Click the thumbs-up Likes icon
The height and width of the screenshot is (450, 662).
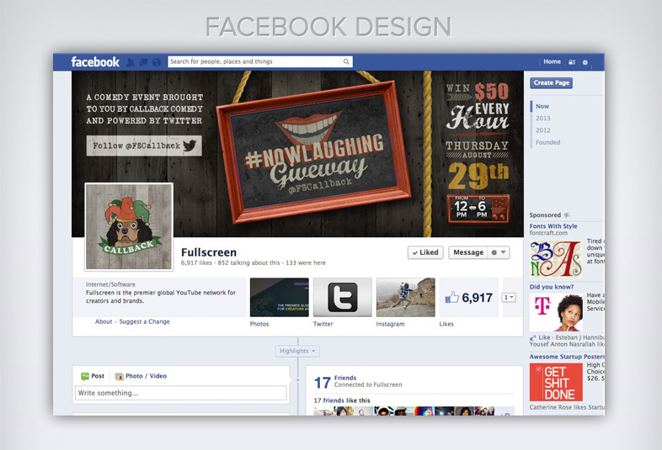point(452,297)
